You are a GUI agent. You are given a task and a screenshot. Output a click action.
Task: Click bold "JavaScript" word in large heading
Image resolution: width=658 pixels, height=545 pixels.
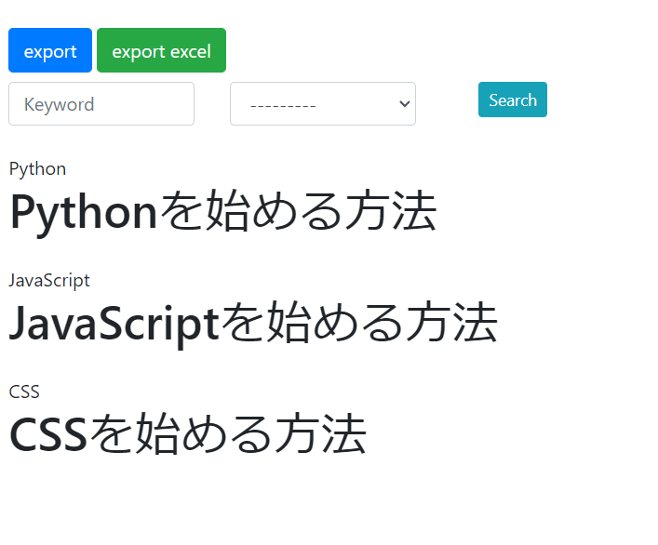[114, 324]
